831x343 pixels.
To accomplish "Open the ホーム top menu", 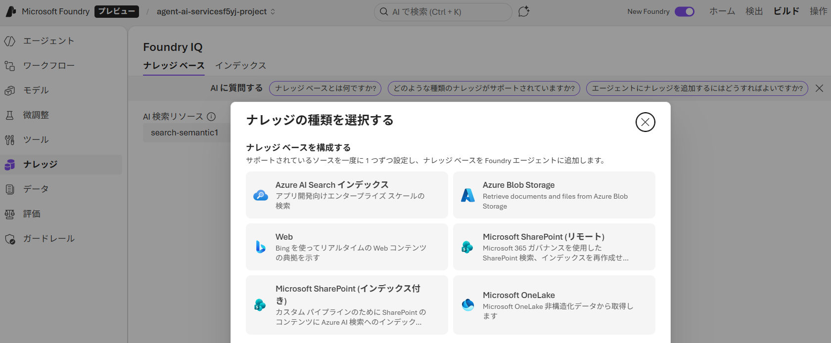I will pos(722,11).
